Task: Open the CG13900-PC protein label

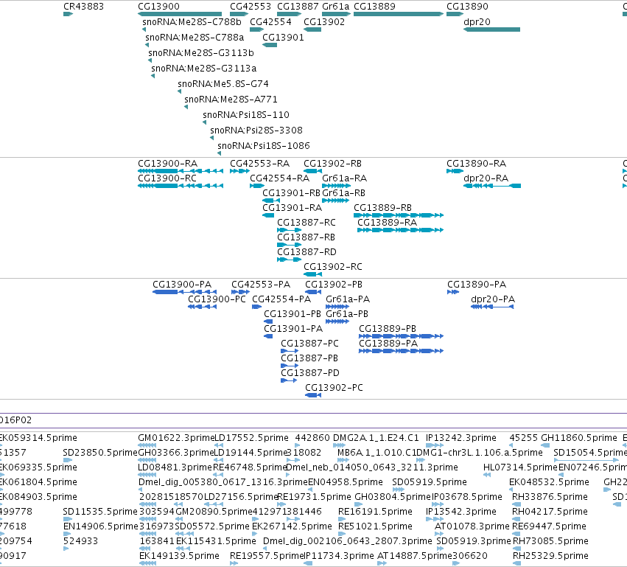Action: tap(217, 299)
